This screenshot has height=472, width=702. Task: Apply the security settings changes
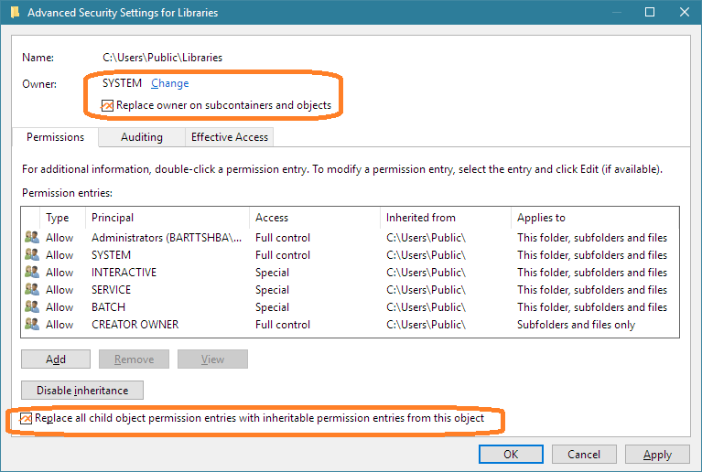(657, 455)
